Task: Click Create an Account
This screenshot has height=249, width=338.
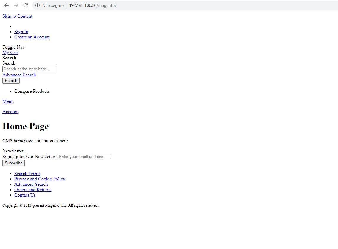Action: click(32, 37)
